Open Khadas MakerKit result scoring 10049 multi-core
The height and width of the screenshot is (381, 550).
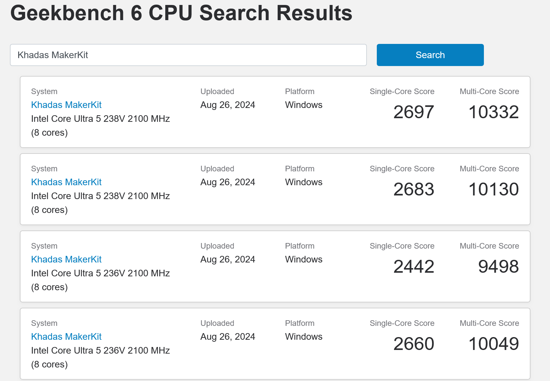click(x=66, y=337)
